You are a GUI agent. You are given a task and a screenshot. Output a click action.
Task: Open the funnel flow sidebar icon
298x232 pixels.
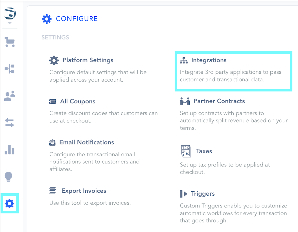(x=10, y=69)
